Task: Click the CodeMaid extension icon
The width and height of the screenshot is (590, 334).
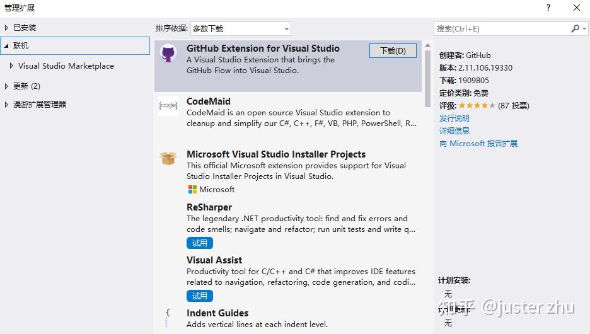Action: (x=168, y=106)
